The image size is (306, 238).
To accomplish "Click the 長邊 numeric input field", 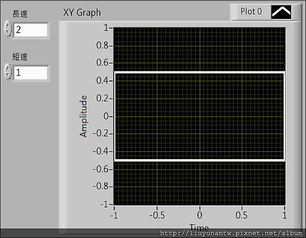I will (31, 30).
